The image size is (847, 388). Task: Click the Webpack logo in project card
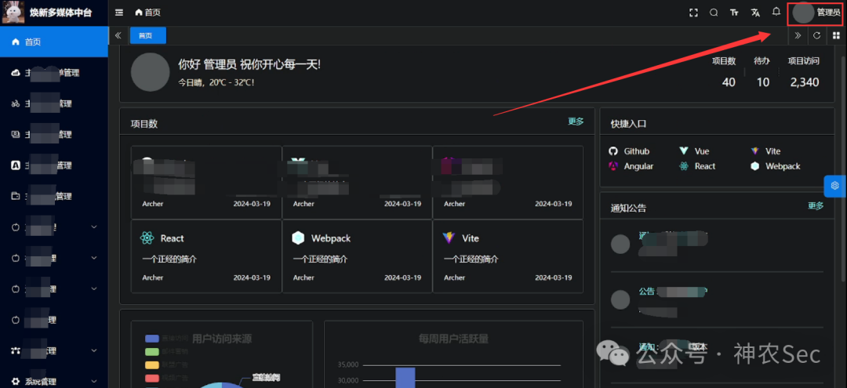pos(298,238)
